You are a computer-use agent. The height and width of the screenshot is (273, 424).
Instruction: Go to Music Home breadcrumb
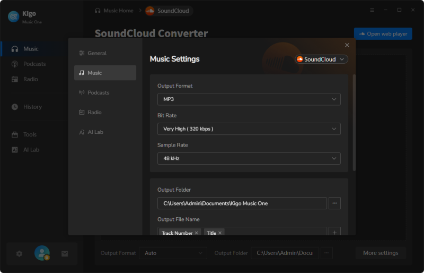coord(114,11)
